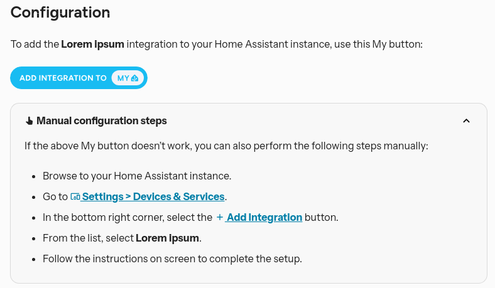
Task: Toggle the Manual configuration steps header
Action: coord(101,121)
